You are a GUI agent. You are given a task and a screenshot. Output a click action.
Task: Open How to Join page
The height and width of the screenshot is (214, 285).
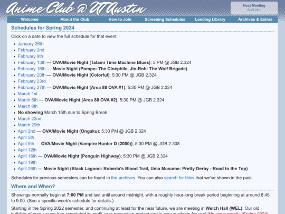point(120,20)
